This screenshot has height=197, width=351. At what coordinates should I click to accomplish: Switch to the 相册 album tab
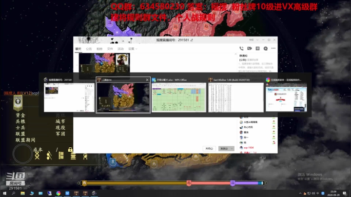point(99,49)
